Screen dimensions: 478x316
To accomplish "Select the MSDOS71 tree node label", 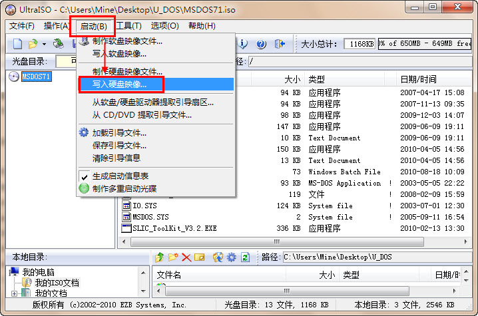I will click(x=36, y=77).
